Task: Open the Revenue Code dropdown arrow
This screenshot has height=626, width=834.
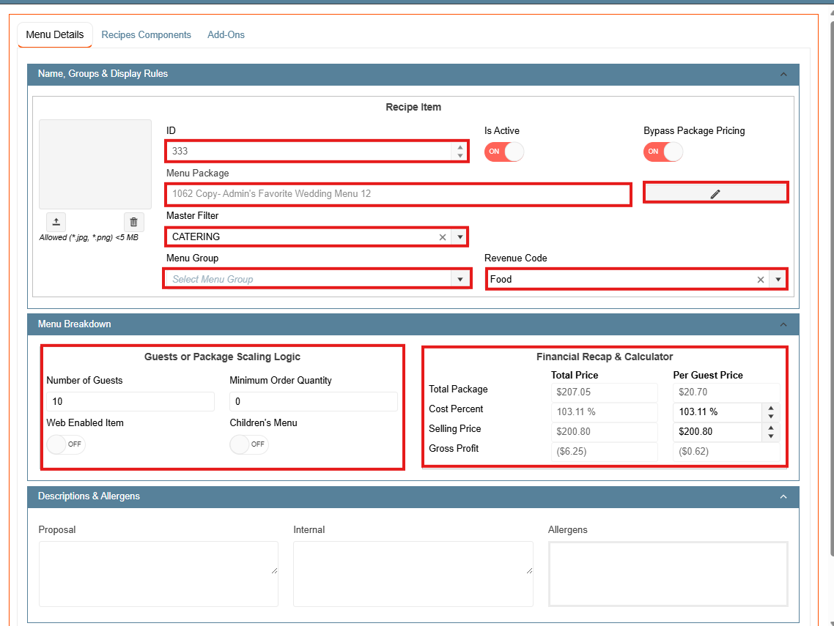Action: (x=778, y=280)
